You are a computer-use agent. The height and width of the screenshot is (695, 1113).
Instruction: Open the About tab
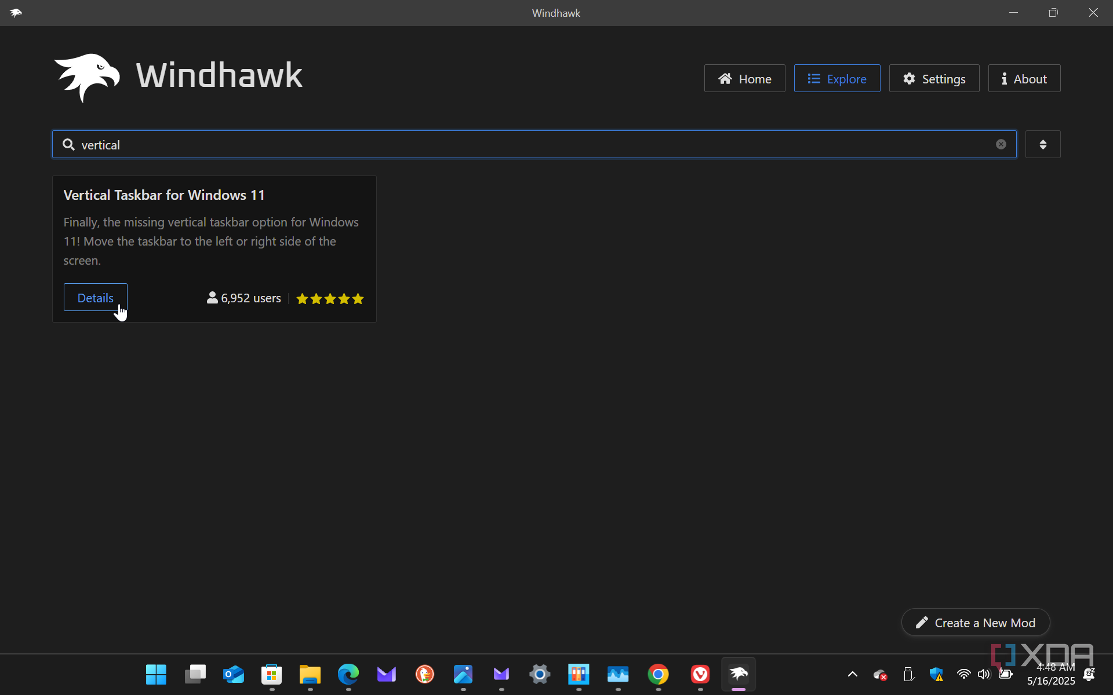click(1024, 78)
